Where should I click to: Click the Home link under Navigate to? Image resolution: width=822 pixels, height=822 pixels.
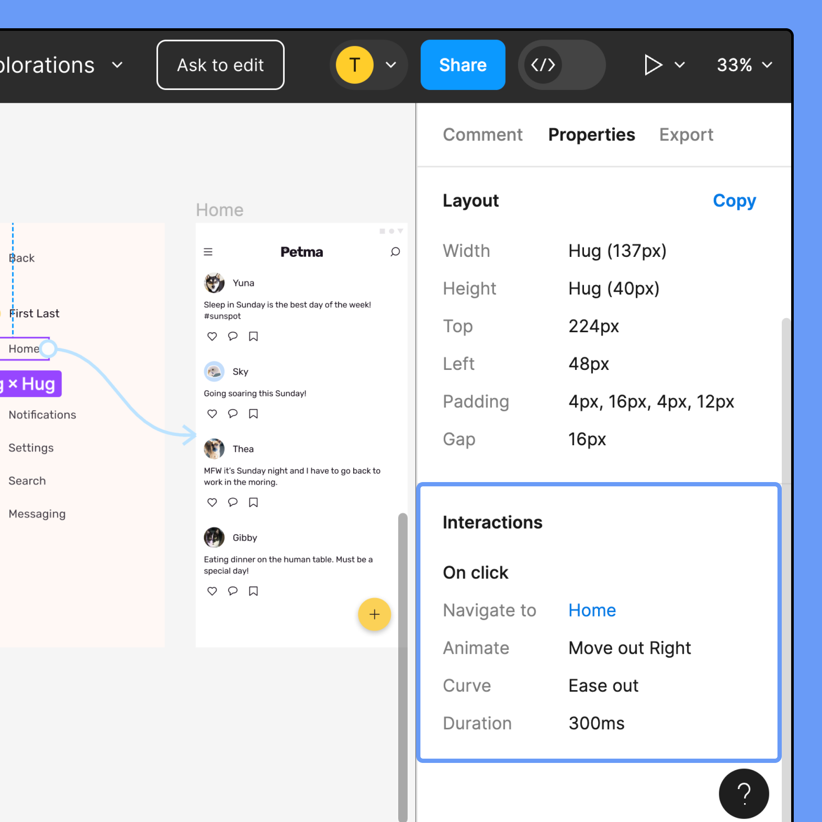coord(592,610)
